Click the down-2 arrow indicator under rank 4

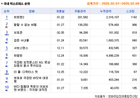(x=7, y=43)
